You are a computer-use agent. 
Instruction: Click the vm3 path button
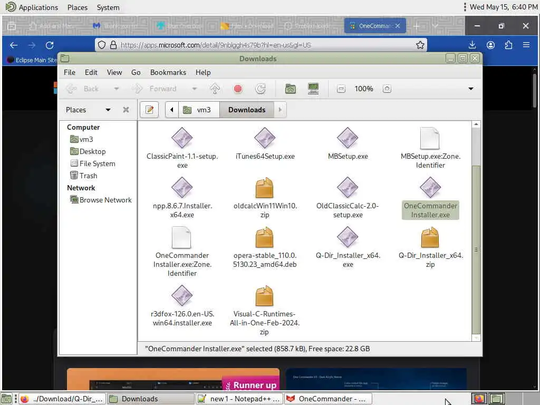[x=199, y=110]
